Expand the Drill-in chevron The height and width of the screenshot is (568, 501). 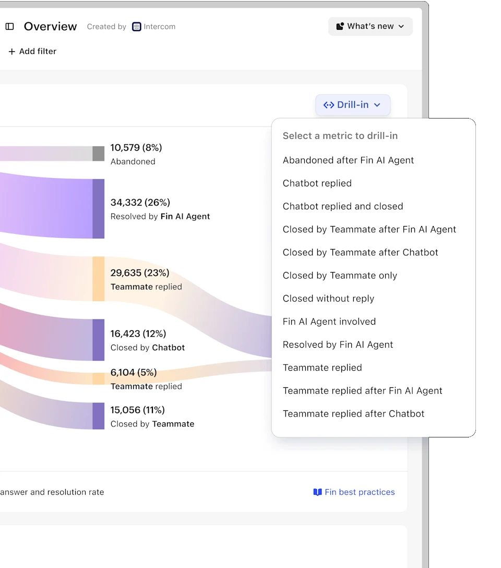click(x=377, y=105)
